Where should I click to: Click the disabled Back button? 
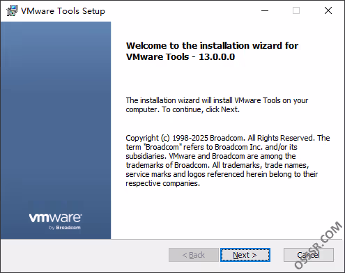coord(194,255)
